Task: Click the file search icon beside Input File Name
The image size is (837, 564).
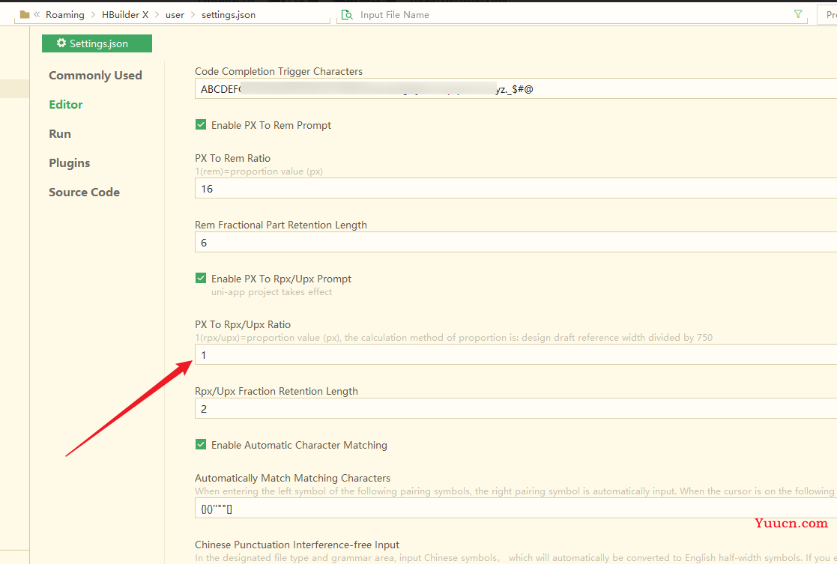Action: [347, 15]
